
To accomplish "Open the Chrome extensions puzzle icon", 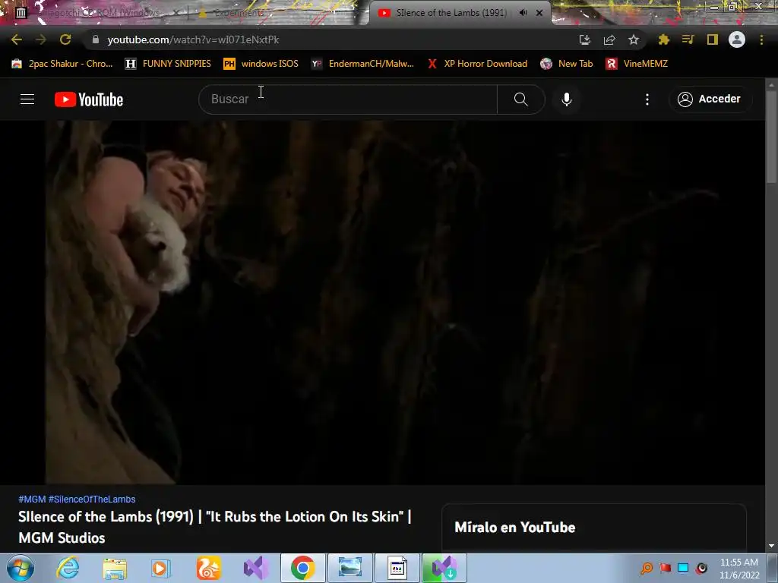I will 664,39.
